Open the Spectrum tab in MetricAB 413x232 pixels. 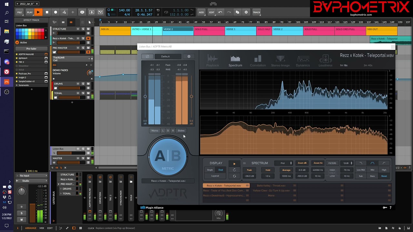click(235, 61)
